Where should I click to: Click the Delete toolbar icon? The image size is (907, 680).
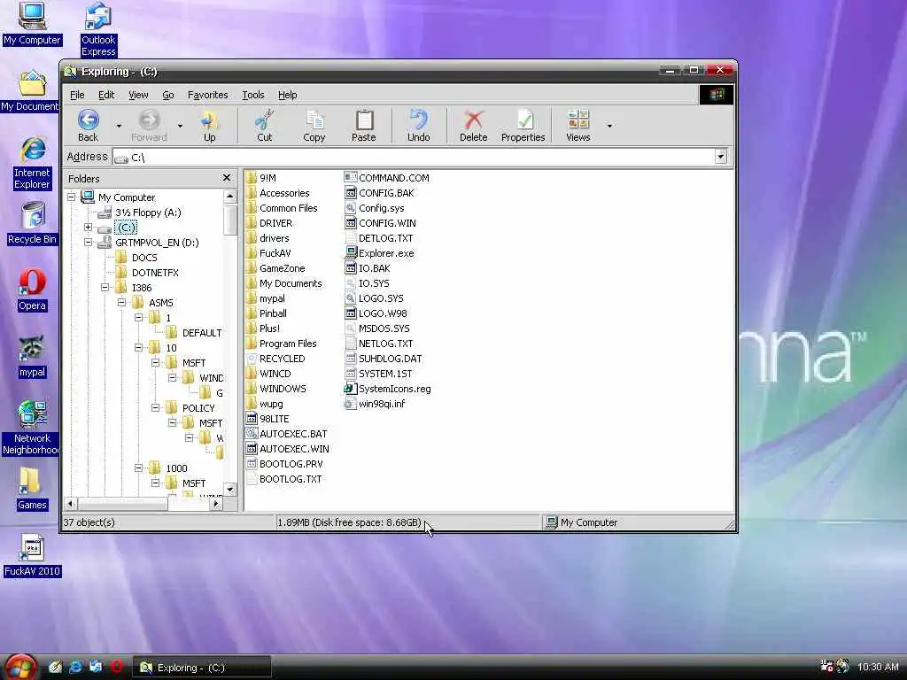pos(473,126)
